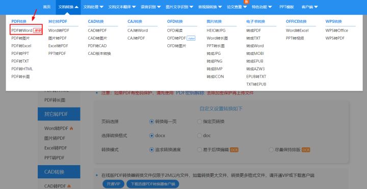Select 易于后期编辑 conversion mode
Screen dimensions: 367x189
click(199, 150)
